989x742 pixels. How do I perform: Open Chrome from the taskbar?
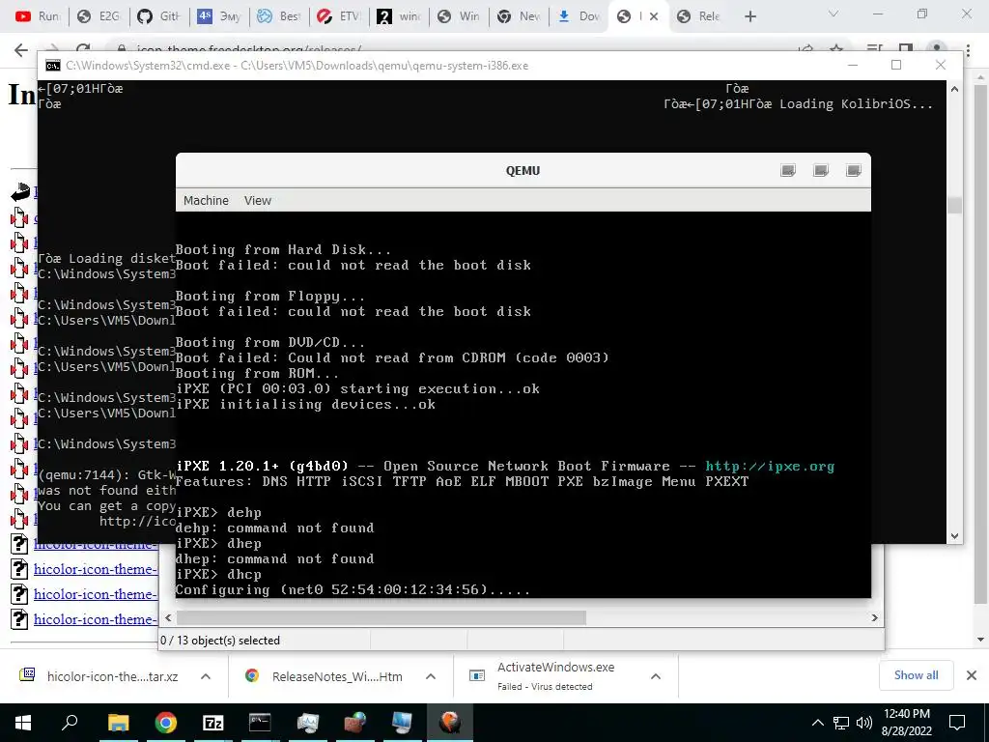[165, 723]
